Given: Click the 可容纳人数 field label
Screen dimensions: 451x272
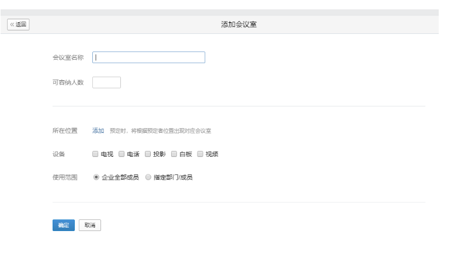Looking at the screenshot, I should pyautogui.click(x=68, y=82).
